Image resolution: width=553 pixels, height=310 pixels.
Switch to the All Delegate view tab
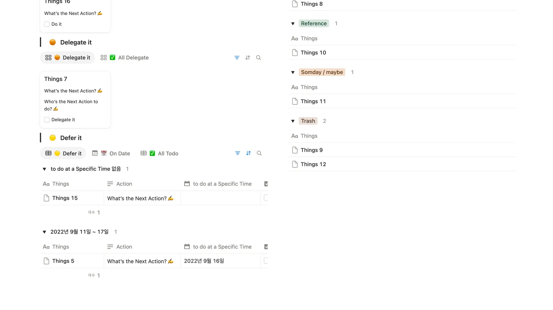tap(124, 58)
